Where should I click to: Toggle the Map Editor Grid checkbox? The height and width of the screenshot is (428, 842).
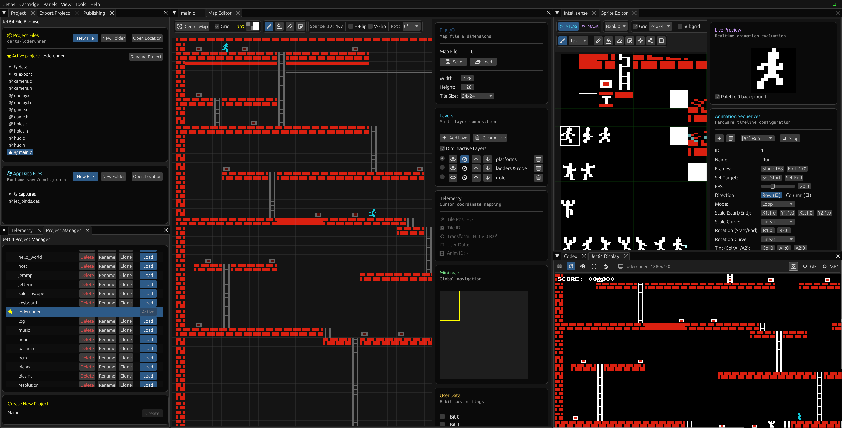217,26
